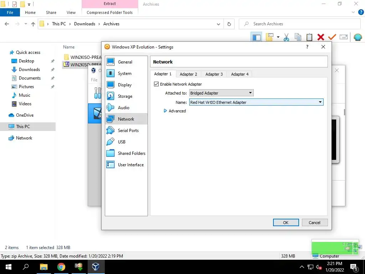
Task: Switch to Adapter 2 tab
Action: coord(188,74)
